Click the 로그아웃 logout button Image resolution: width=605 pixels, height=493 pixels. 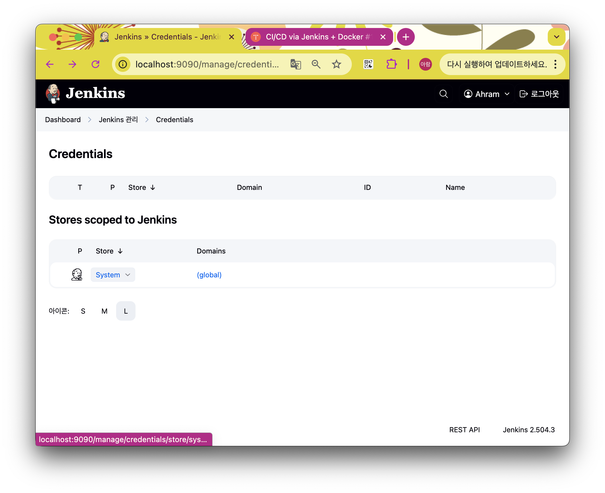click(539, 94)
